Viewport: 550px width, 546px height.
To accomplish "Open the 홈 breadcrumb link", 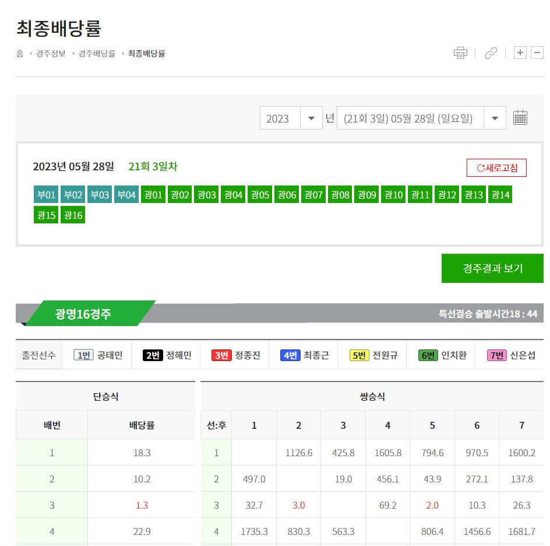I will 20,52.
